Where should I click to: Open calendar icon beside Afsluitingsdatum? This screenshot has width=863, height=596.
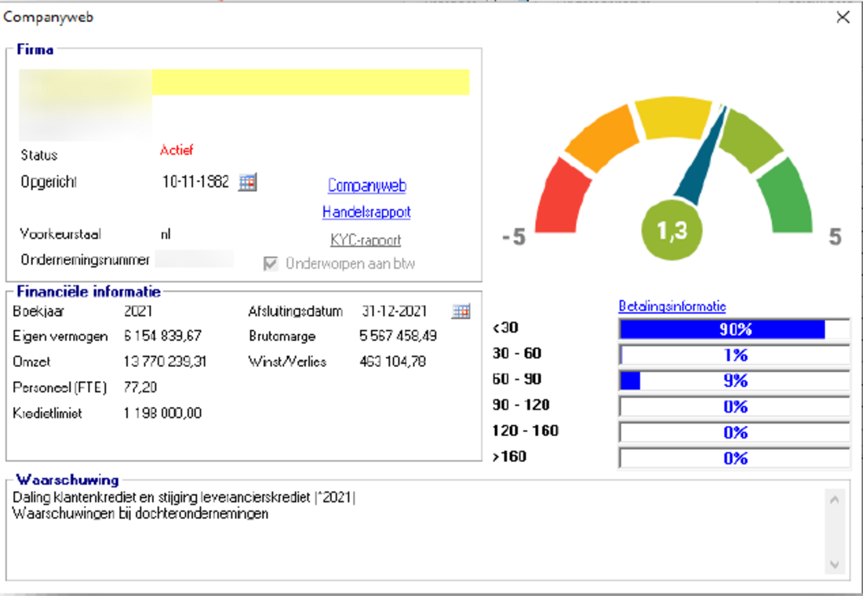pyautogui.click(x=461, y=311)
